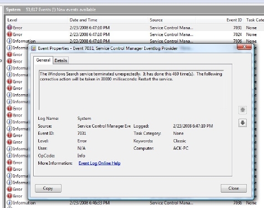
Task: Click the error icon of the 7031 row
Action: coord(9,28)
